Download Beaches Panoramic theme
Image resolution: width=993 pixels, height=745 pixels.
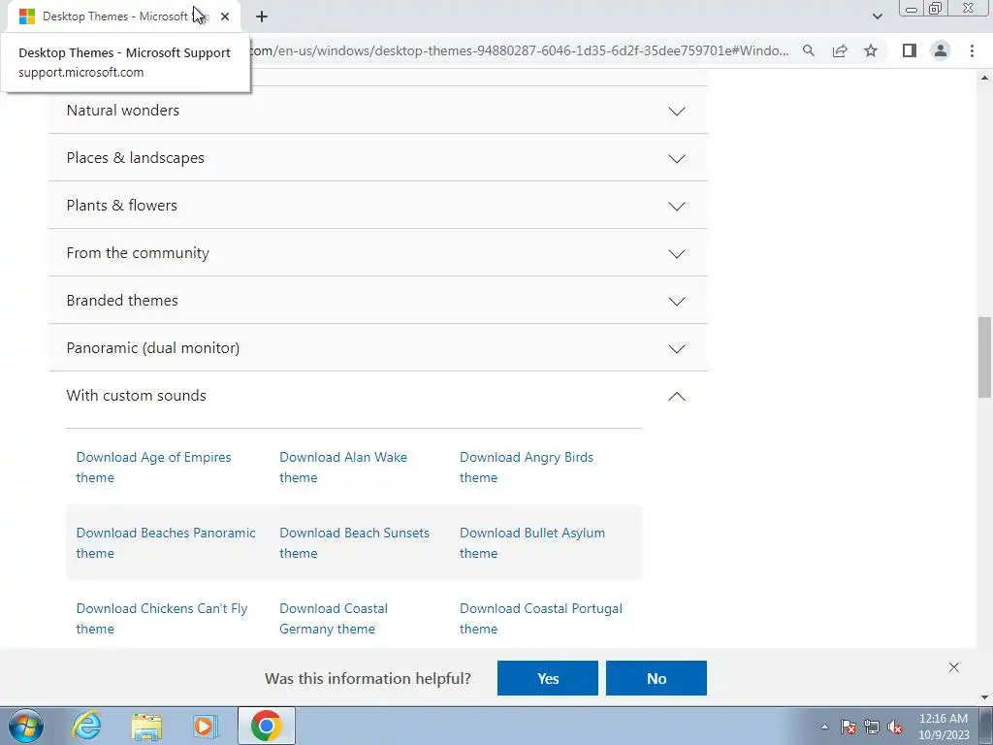pos(166,543)
